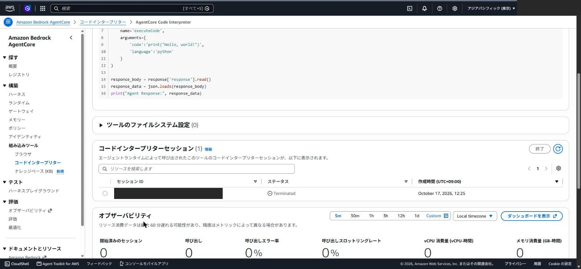Viewport: 581px width, 269px height.
Task: Select the 30m time range
Action: tap(355, 216)
